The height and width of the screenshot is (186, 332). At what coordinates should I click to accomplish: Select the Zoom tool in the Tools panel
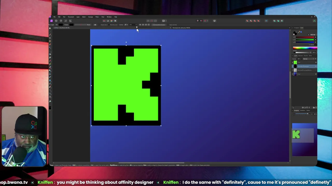pyautogui.click(x=50, y=101)
